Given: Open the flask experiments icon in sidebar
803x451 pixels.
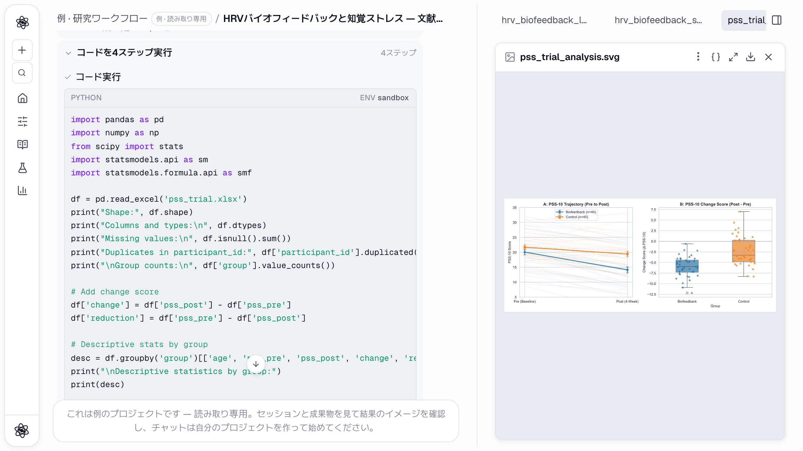Looking at the screenshot, I should point(22,168).
